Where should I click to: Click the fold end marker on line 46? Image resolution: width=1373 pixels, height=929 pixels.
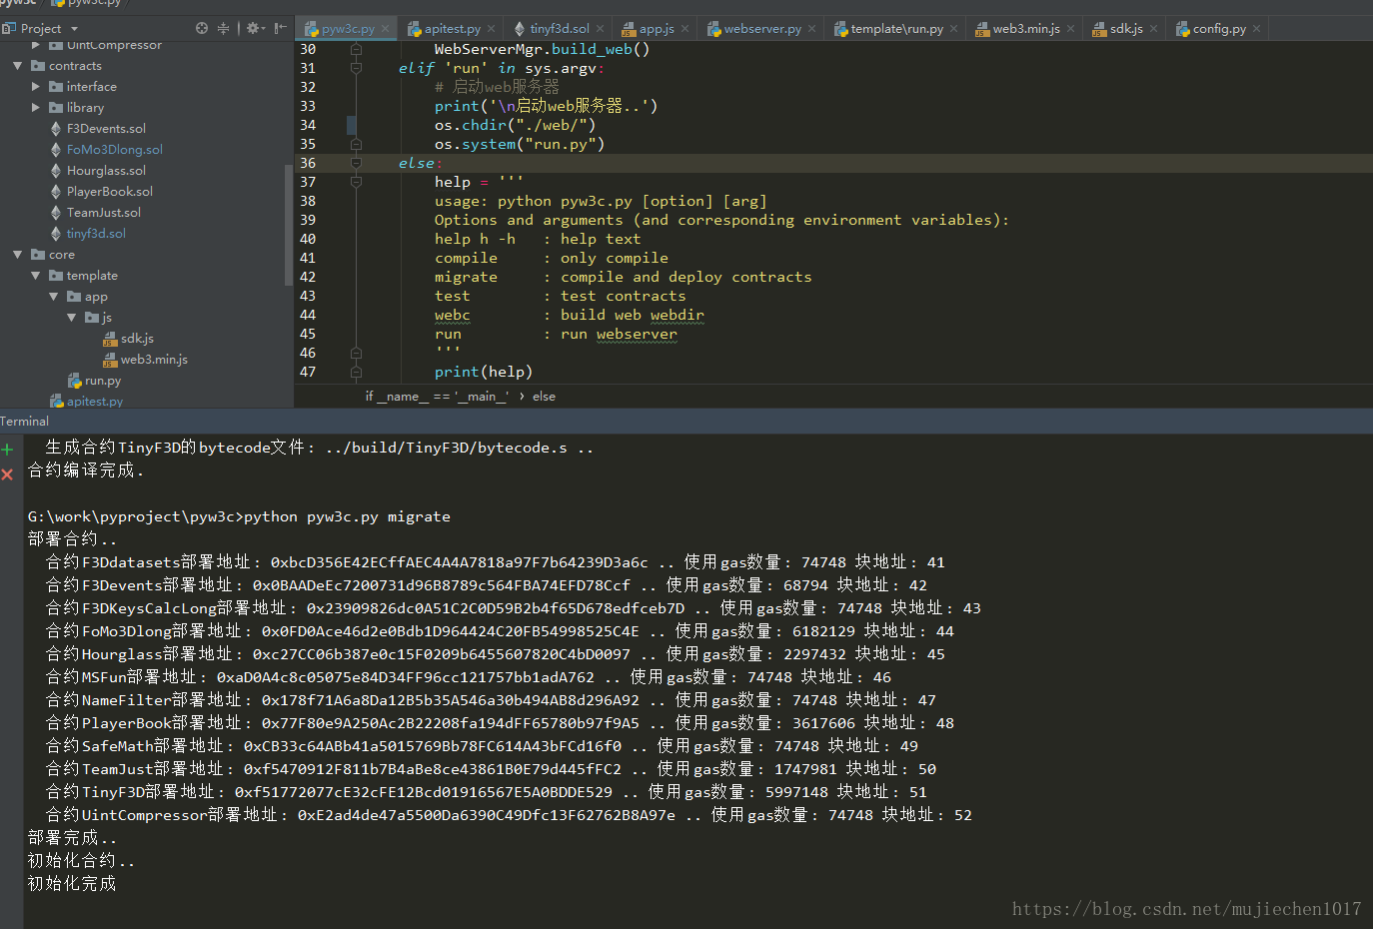click(356, 353)
